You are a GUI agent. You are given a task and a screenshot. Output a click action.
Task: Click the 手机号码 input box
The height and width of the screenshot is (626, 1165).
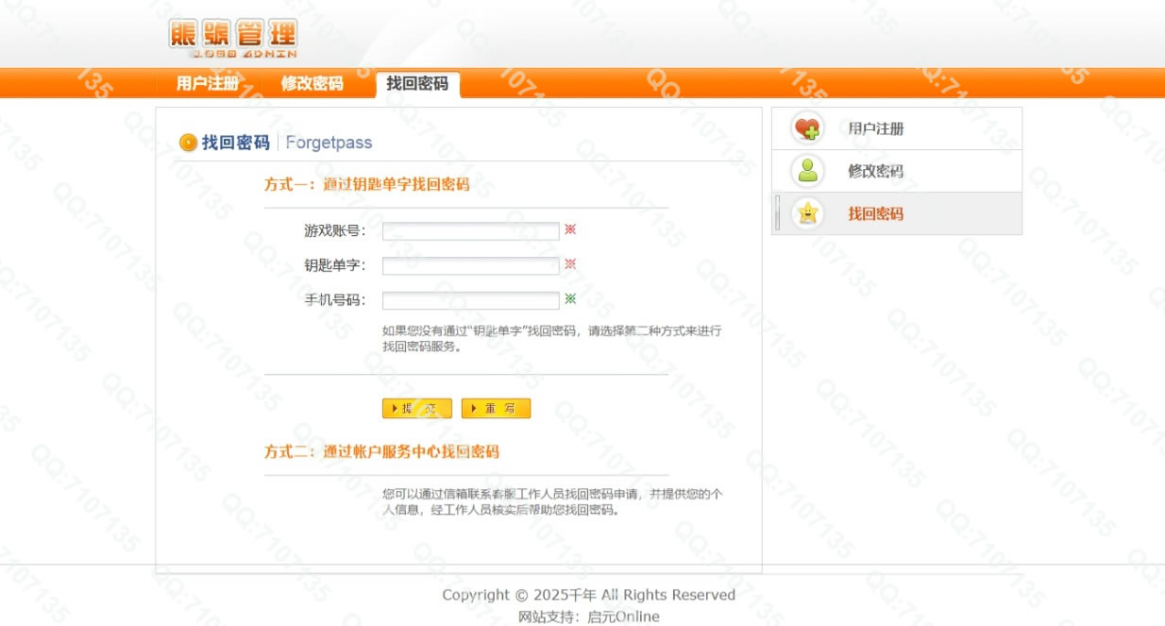point(470,301)
